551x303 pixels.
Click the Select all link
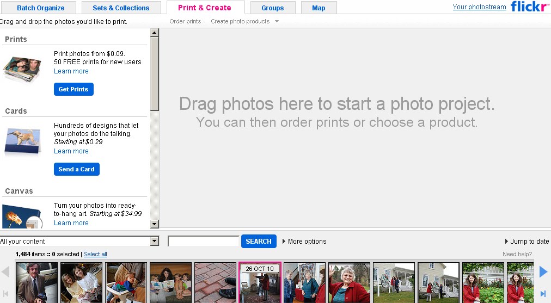tap(95, 254)
